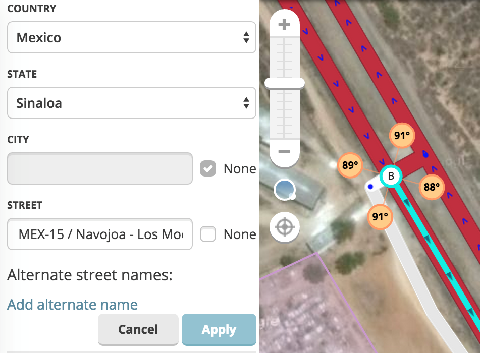Click the zoom out minus button
The image size is (480, 353).
(285, 151)
